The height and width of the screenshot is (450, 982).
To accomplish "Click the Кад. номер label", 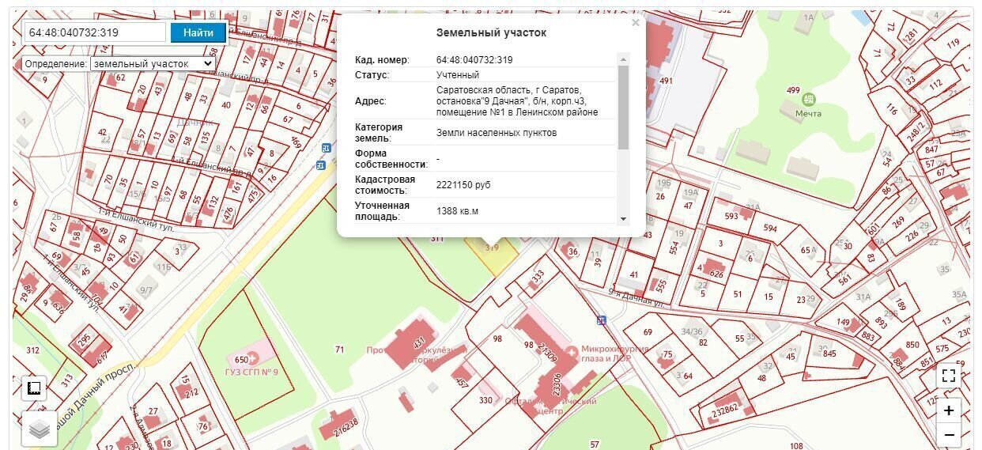I will point(382,60).
